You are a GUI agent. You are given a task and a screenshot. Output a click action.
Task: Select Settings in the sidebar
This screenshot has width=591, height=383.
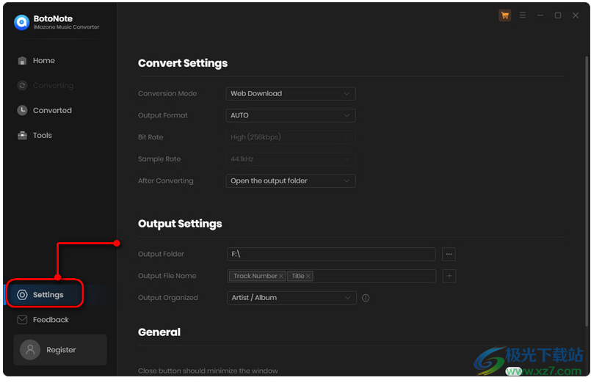coord(47,295)
